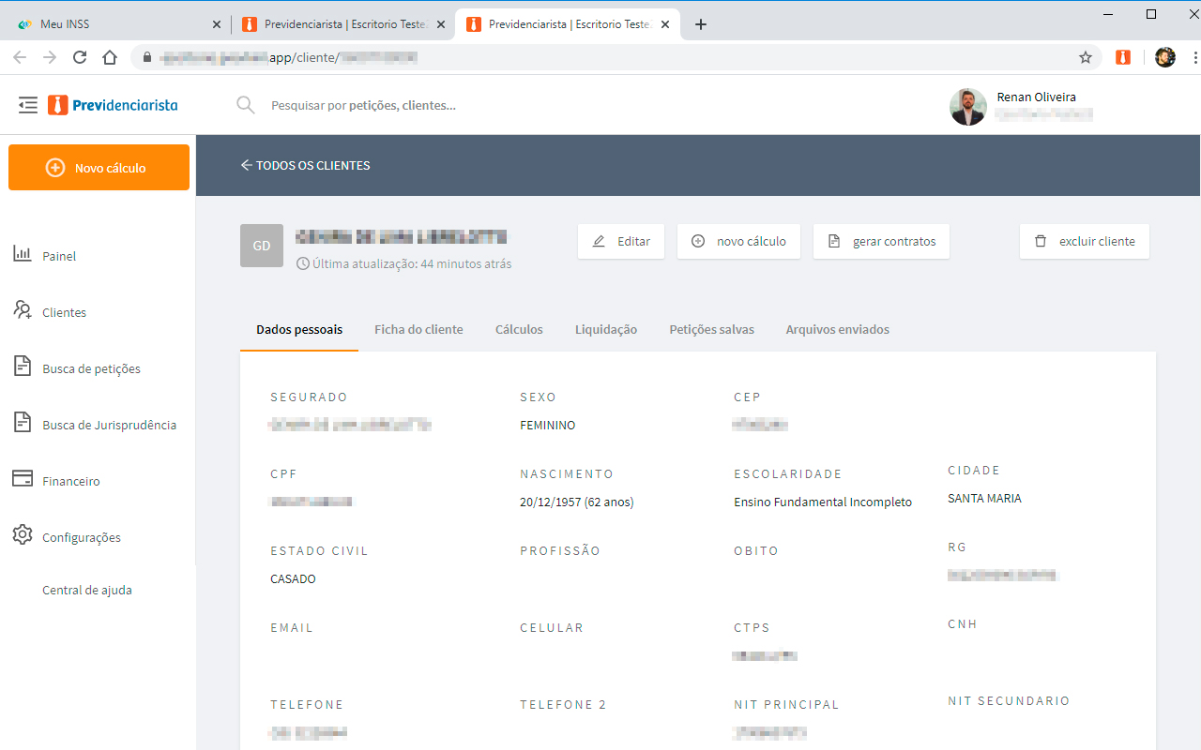Viewport: 1201px width, 750px height.
Task: Click the Previdenciarista logo
Action: click(x=112, y=105)
